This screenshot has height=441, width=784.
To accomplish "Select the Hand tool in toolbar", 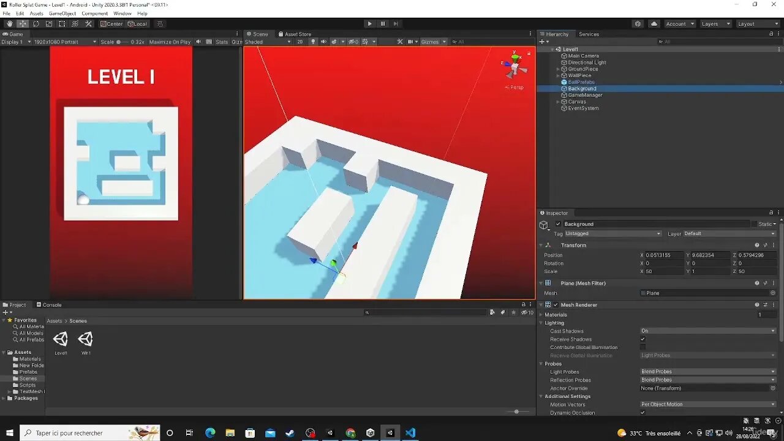I will pyautogui.click(x=9, y=24).
